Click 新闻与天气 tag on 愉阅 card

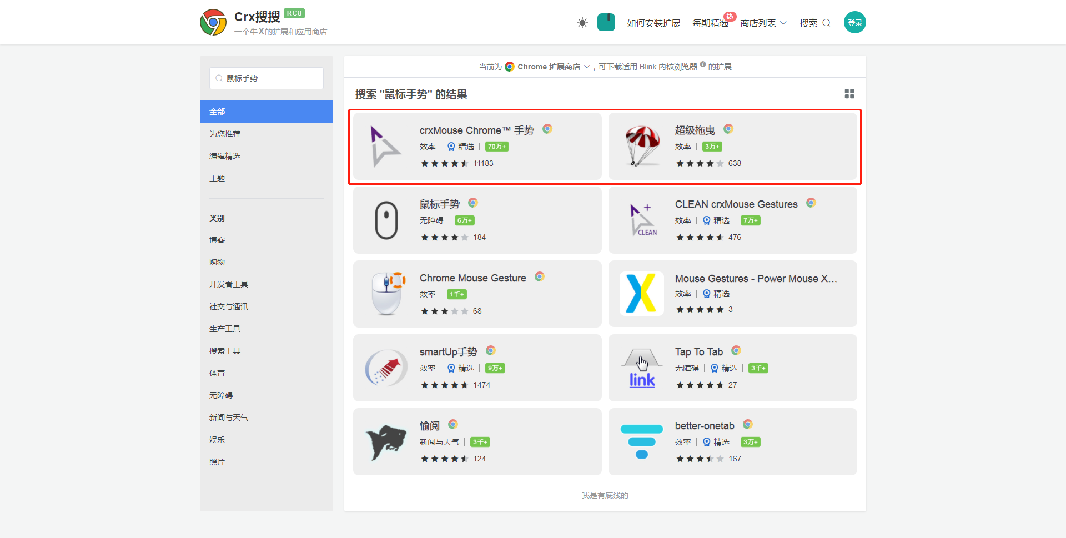[x=440, y=442]
